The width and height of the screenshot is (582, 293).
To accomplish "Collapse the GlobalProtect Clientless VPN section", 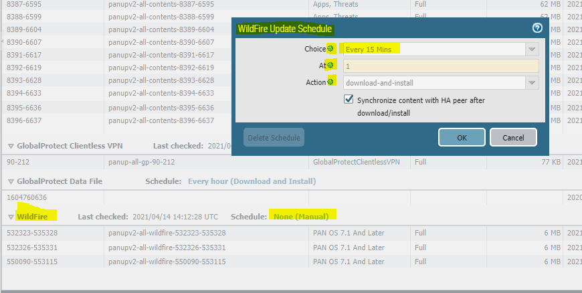I will point(11,146).
